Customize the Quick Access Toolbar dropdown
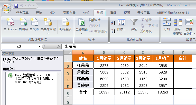The image size is (196, 105). click(40, 6)
